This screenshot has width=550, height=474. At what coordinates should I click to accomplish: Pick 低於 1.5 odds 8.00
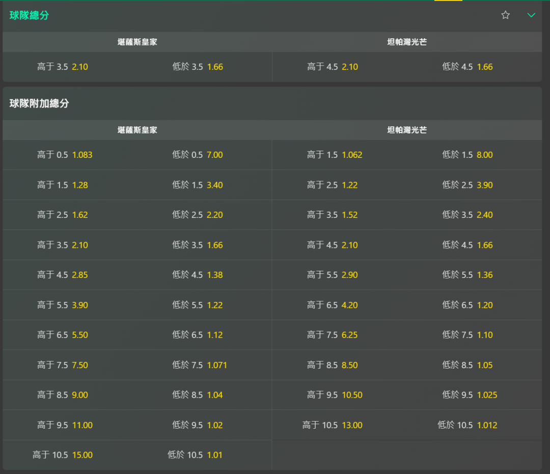pos(467,155)
